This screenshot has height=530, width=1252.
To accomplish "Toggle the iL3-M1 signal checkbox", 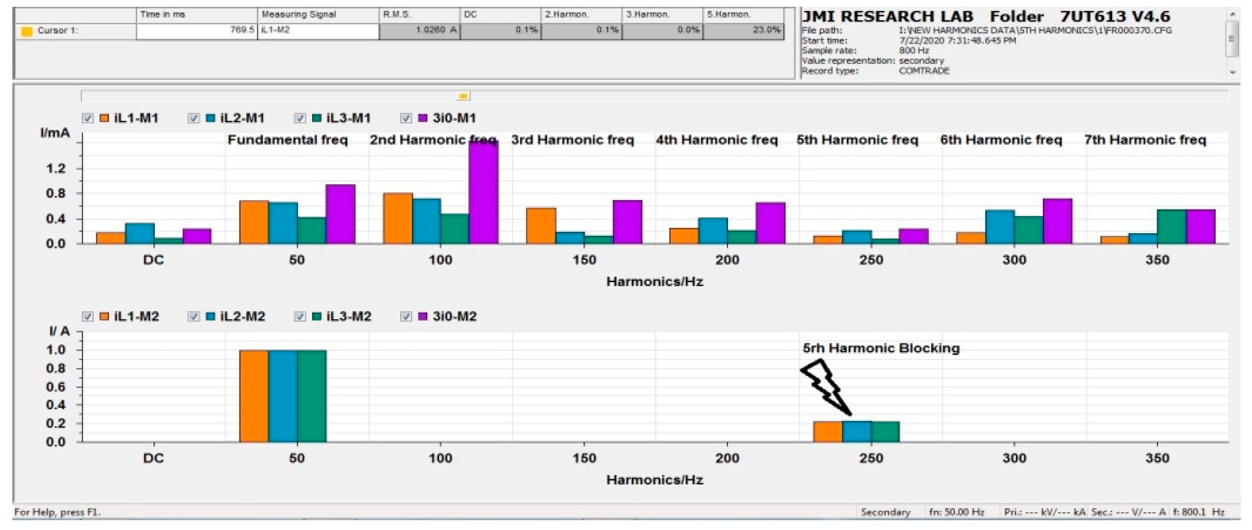I will (x=300, y=118).
